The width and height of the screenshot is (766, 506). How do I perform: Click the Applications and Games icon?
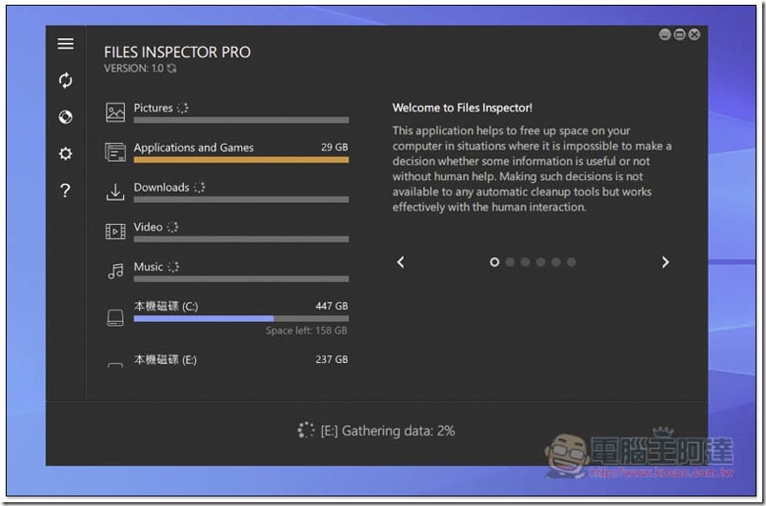click(x=115, y=152)
